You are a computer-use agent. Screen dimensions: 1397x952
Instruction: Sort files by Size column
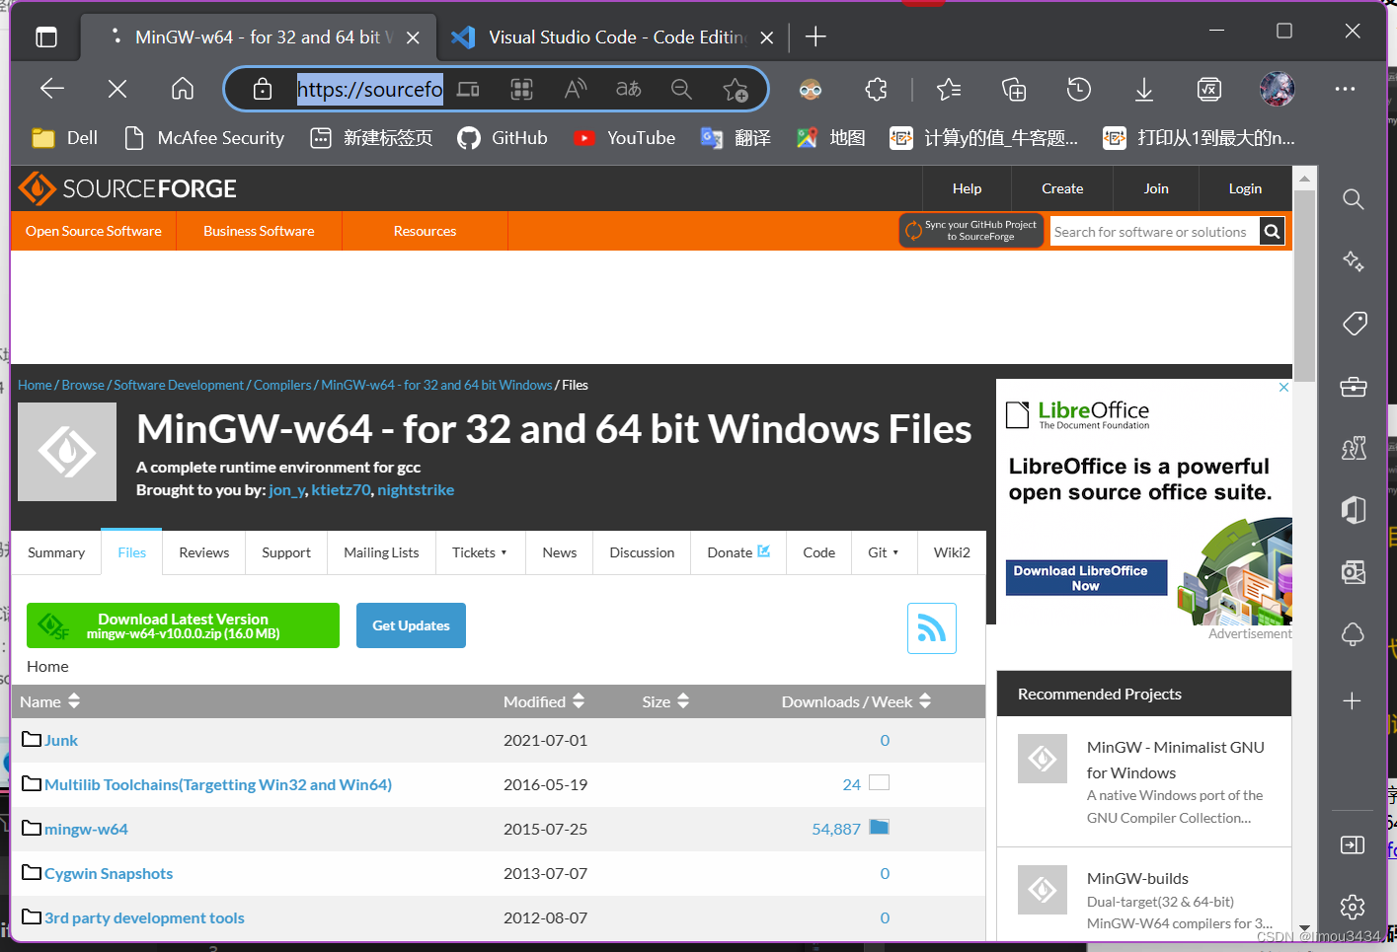(x=665, y=701)
